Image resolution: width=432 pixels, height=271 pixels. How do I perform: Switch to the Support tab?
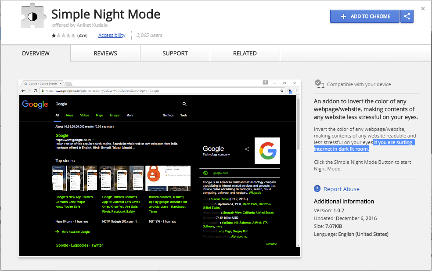(x=175, y=53)
